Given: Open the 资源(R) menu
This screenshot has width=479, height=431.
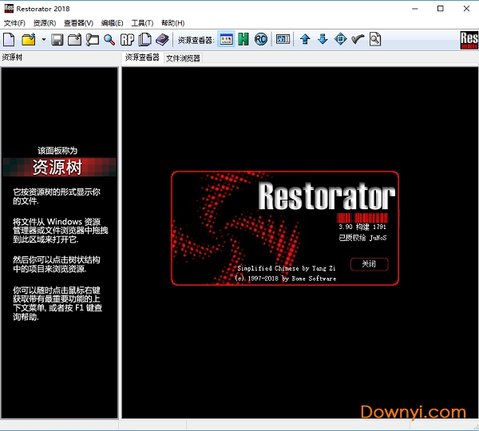Looking at the screenshot, I should [45, 23].
